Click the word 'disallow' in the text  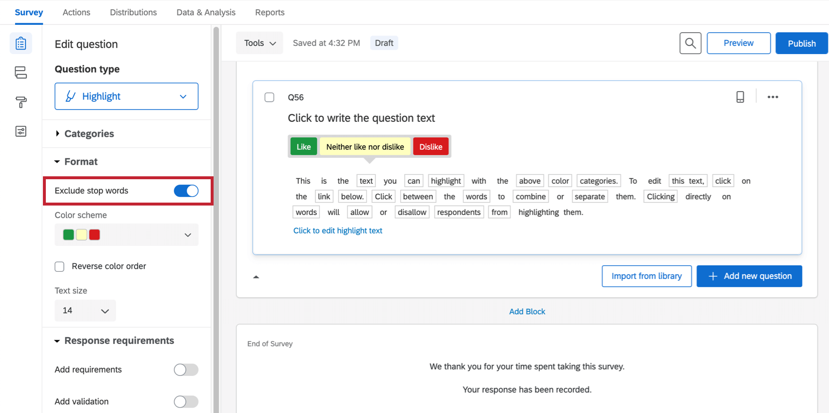[412, 212]
